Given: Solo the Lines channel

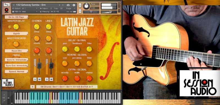Looking at the screenshot, I should 47,79.
